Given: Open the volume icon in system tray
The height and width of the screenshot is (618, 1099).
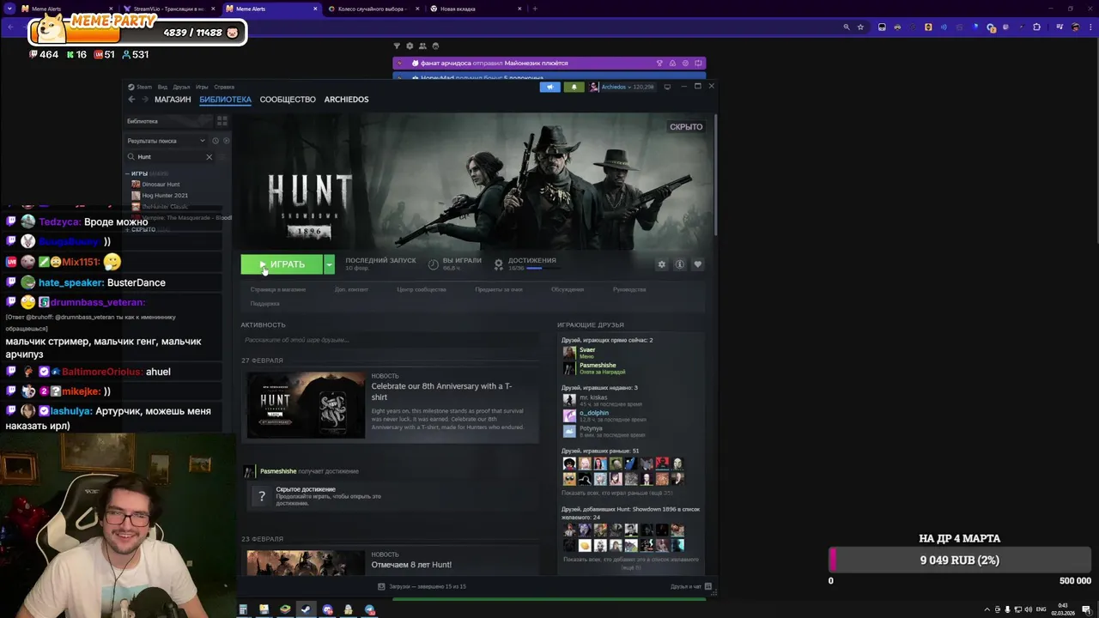Looking at the screenshot, I should [1027, 610].
